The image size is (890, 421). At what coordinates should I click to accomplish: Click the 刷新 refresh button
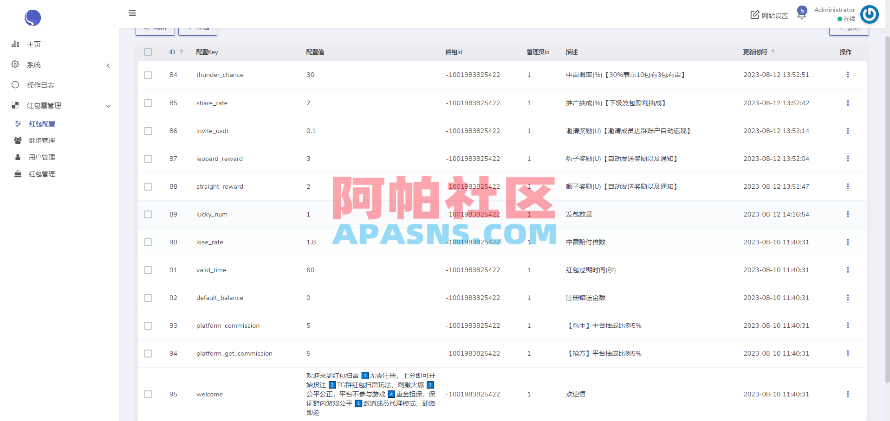155,28
